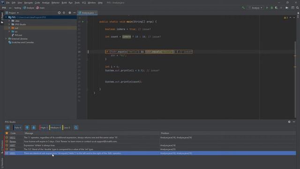Toggle the Medium severity filter

(x=55, y=128)
